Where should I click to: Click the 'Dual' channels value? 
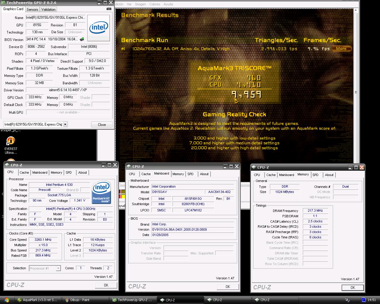click(x=346, y=186)
